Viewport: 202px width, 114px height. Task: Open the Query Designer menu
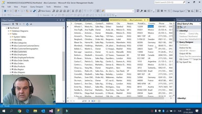[x=37, y=7]
